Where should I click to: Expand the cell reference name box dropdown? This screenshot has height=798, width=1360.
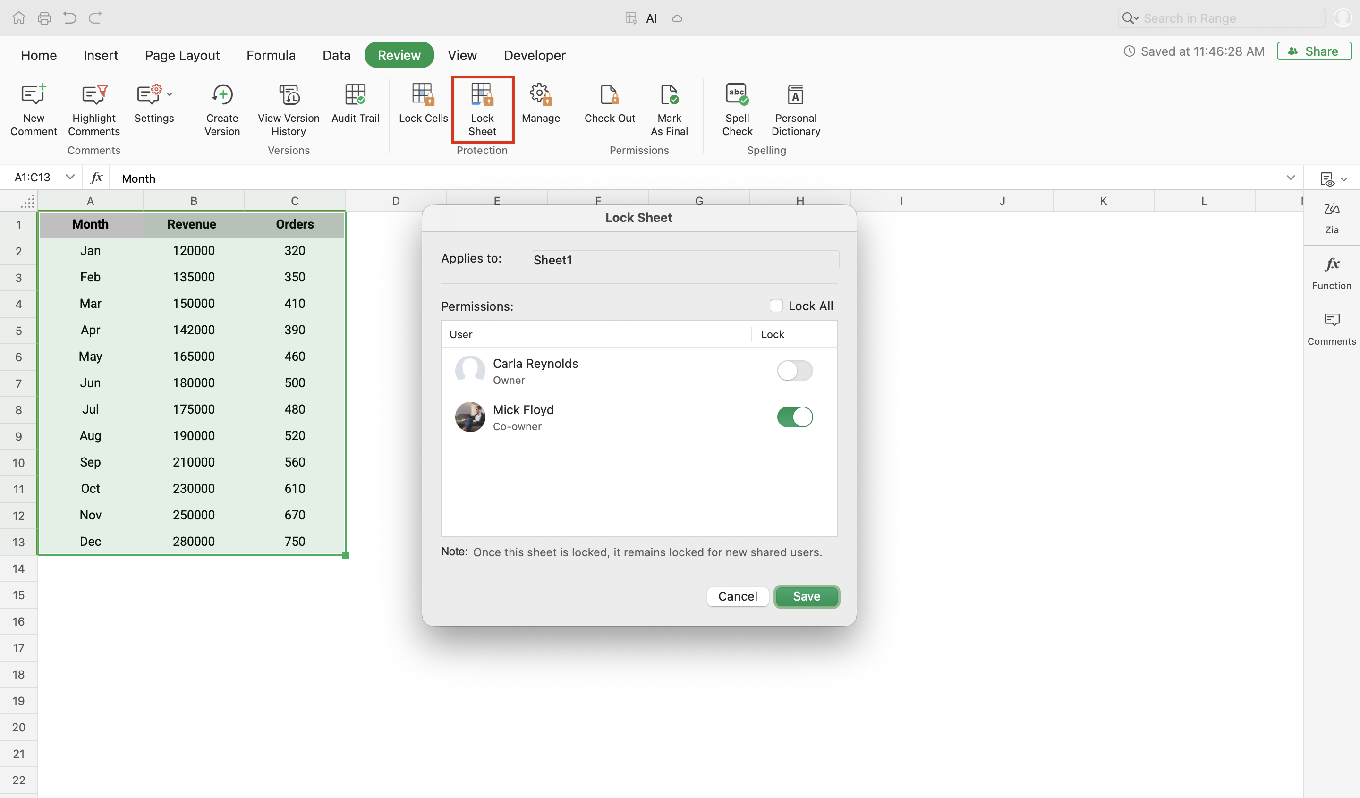[69, 177]
